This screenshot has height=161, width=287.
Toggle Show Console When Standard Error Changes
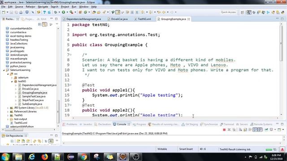[260, 130]
